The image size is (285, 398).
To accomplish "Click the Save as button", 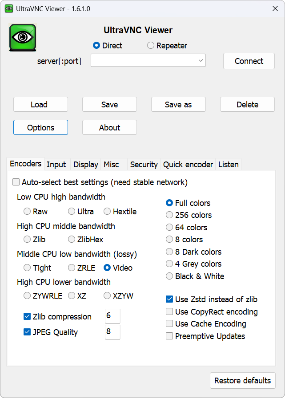I will click(x=178, y=104).
